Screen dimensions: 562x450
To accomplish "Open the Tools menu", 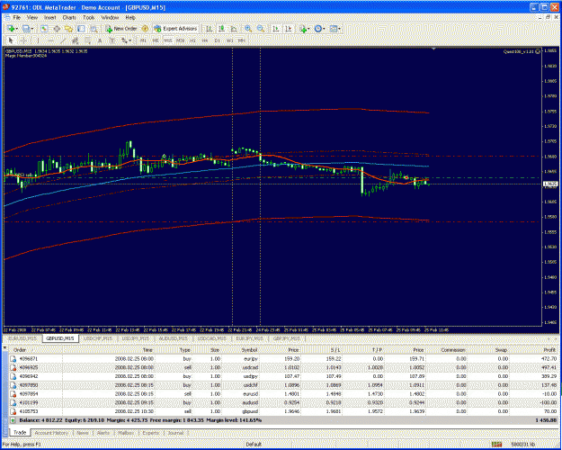I will pos(88,17).
